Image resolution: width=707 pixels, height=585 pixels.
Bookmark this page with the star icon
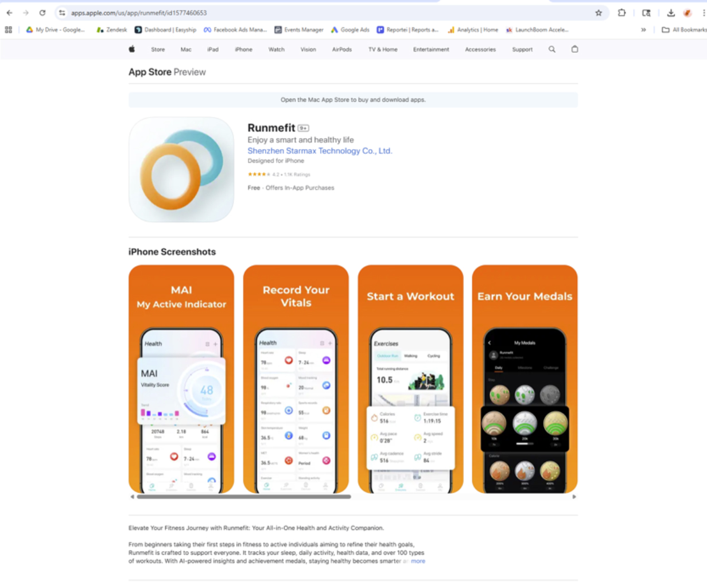[599, 13]
